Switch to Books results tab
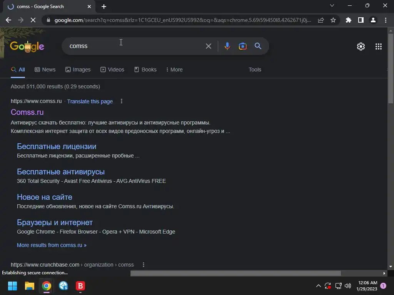Image resolution: width=394 pixels, height=295 pixels. tap(145, 70)
